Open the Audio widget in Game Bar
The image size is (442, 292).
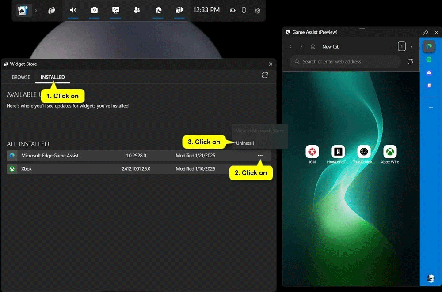tap(73, 10)
